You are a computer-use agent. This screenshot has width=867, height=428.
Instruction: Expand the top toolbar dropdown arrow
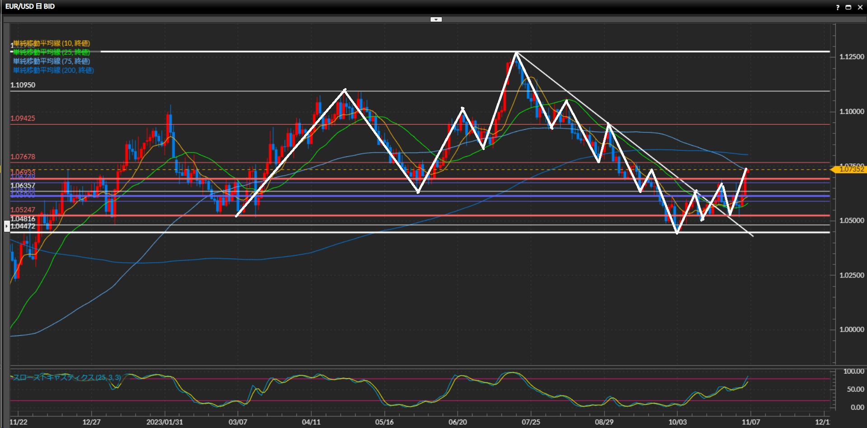click(x=436, y=19)
